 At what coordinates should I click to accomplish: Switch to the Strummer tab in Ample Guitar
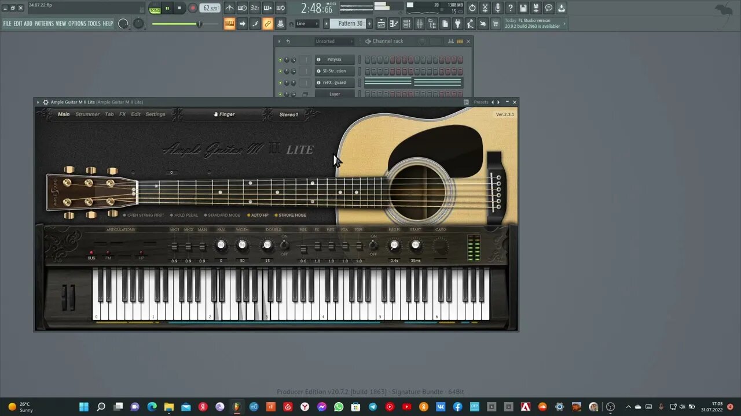(87, 114)
